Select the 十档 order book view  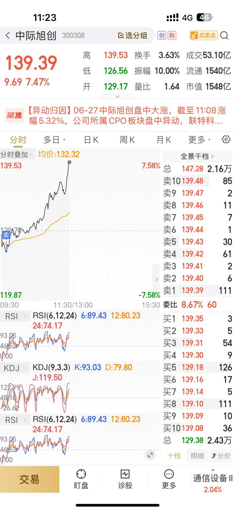pos(174,456)
